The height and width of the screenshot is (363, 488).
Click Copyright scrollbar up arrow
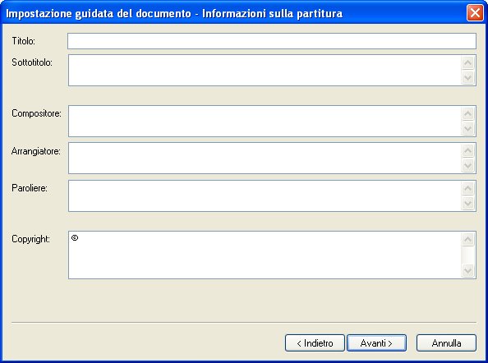(x=467, y=240)
